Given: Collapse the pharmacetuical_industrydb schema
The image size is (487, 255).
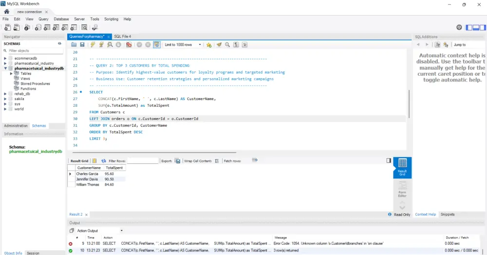Looking at the screenshot, I should (5, 68).
